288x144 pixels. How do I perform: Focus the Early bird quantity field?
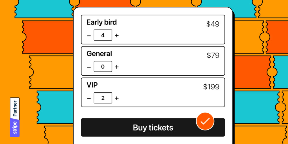[x=103, y=35]
